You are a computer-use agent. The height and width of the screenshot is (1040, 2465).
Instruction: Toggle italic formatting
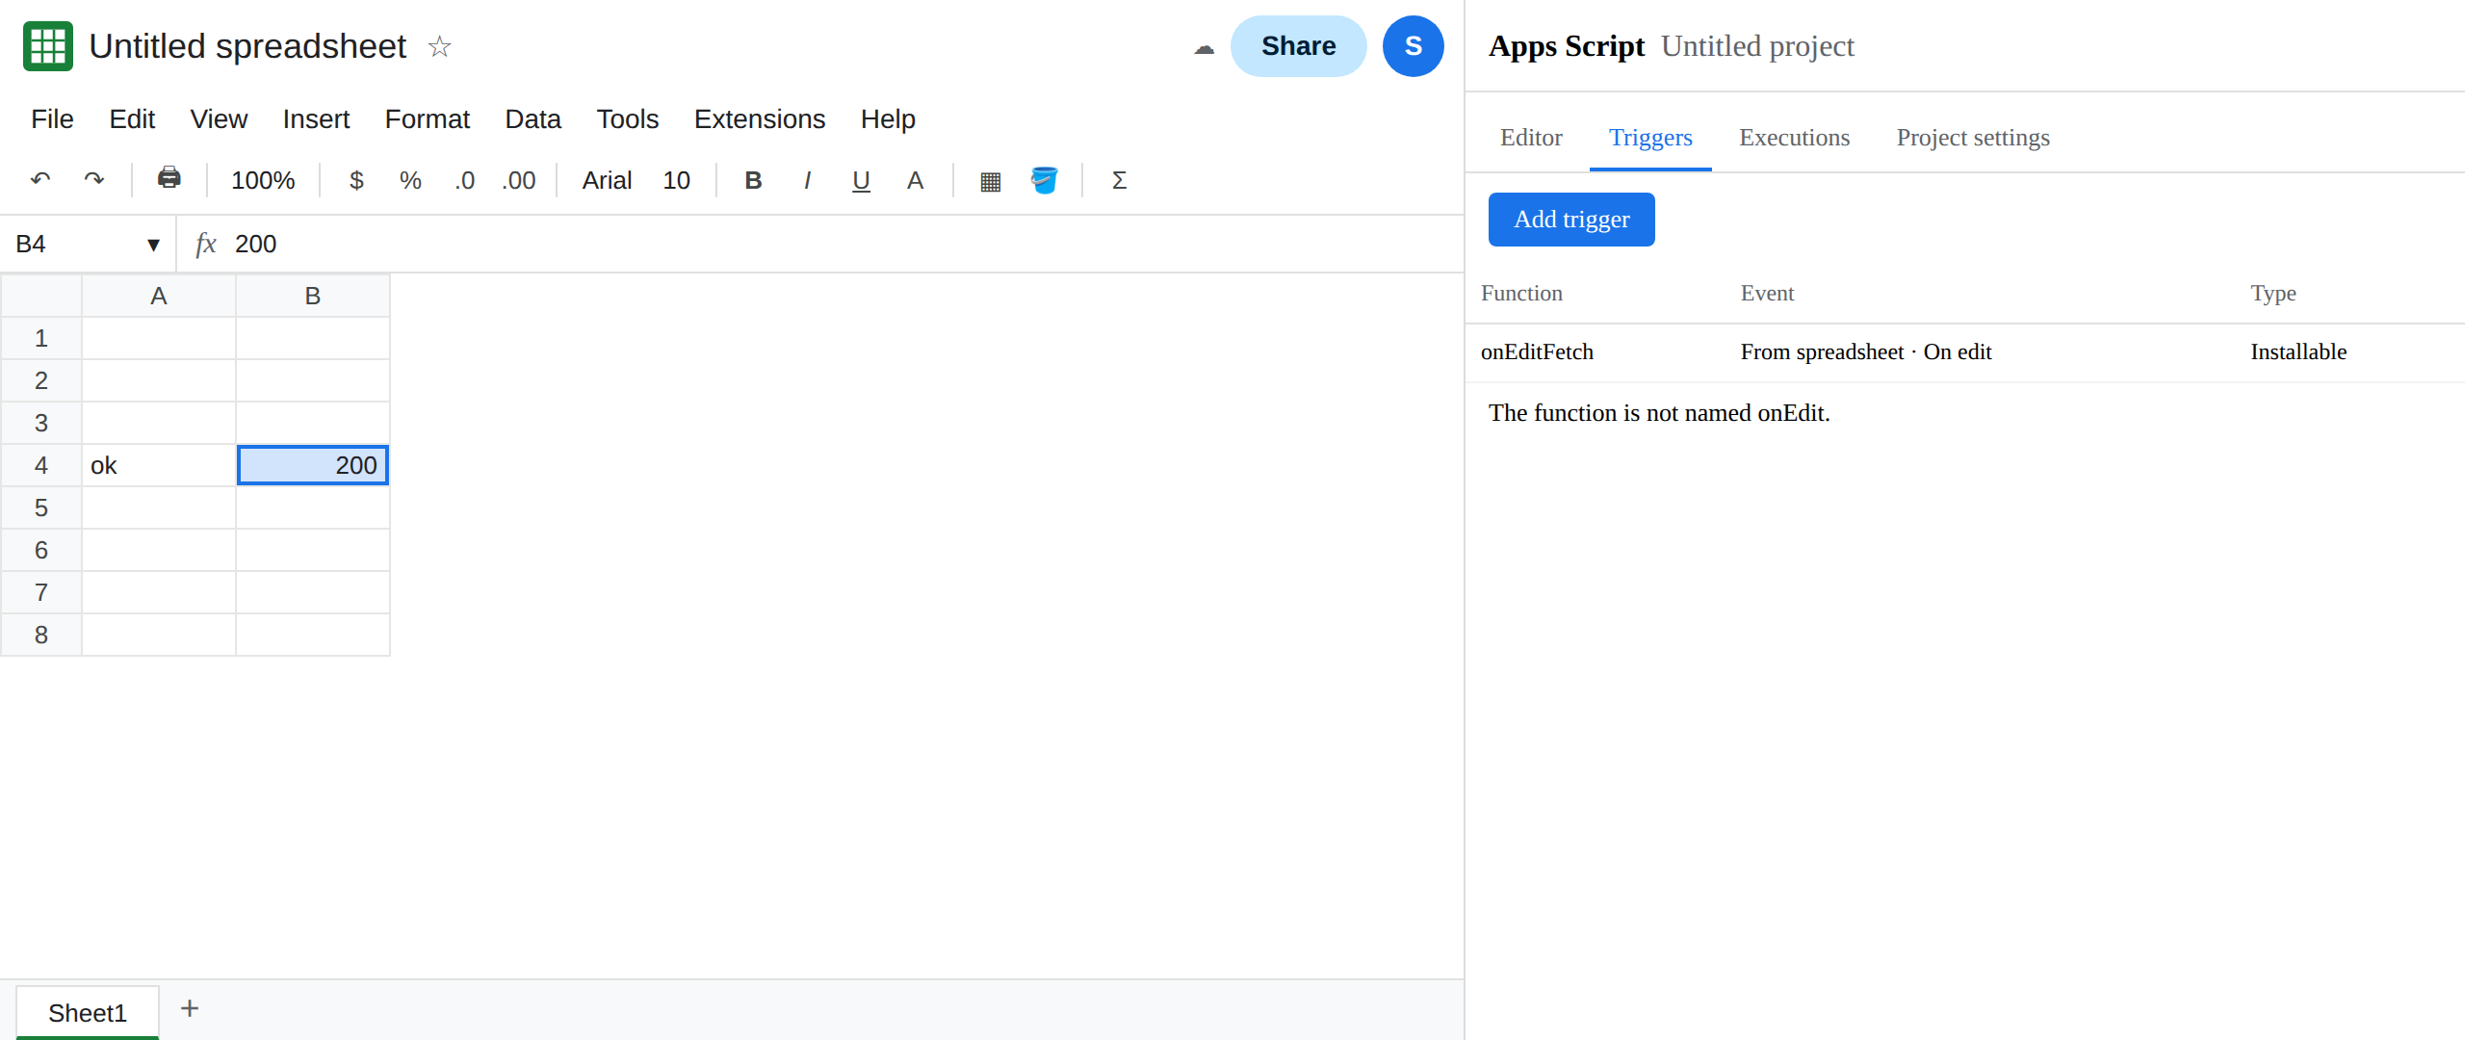pos(808,180)
